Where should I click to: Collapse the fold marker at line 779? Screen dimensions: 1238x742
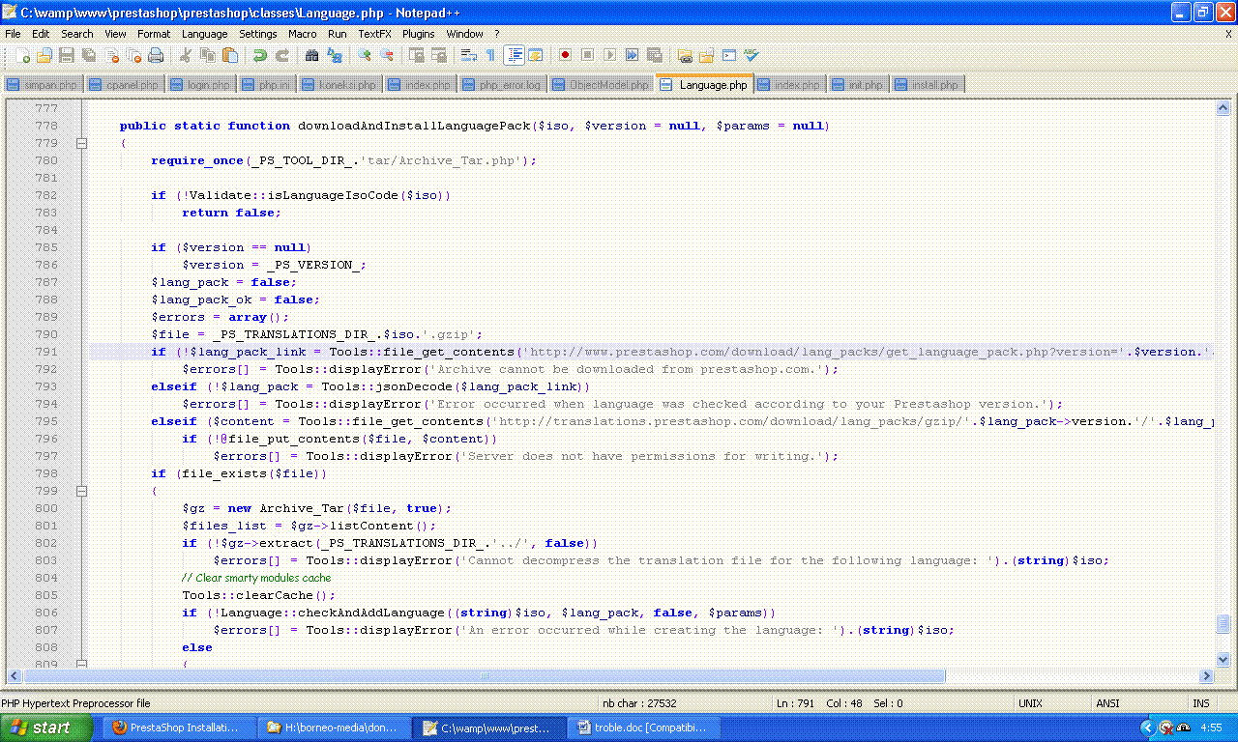[x=82, y=143]
